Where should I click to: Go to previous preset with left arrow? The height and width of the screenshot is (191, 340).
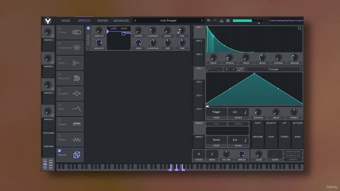135,21
